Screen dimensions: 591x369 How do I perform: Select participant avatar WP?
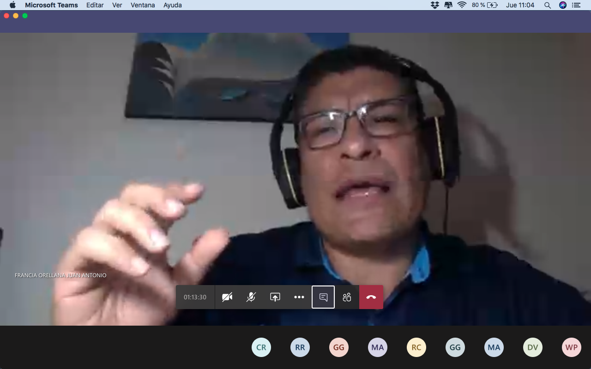[x=572, y=347]
